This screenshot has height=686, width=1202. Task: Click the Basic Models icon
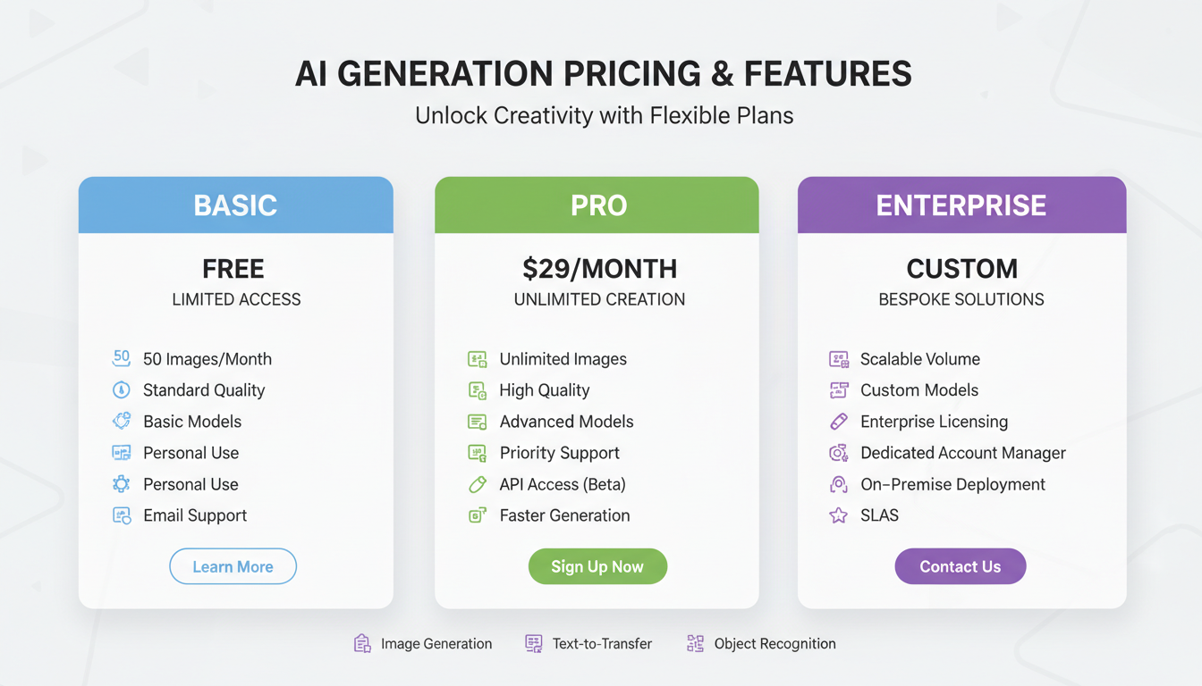[121, 421]
